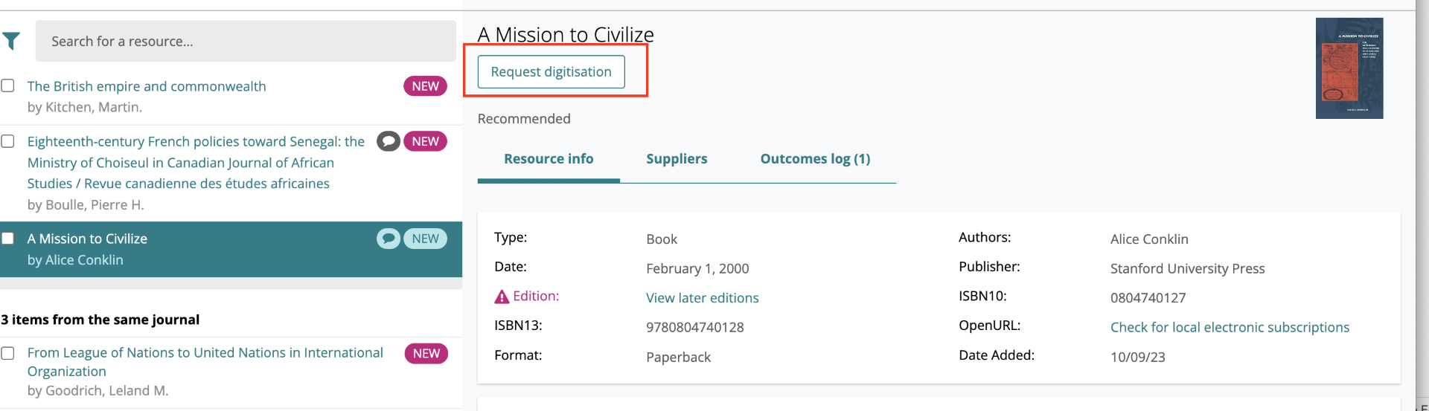Click NEW badge on A Mission to Civilize

[426, 239]
